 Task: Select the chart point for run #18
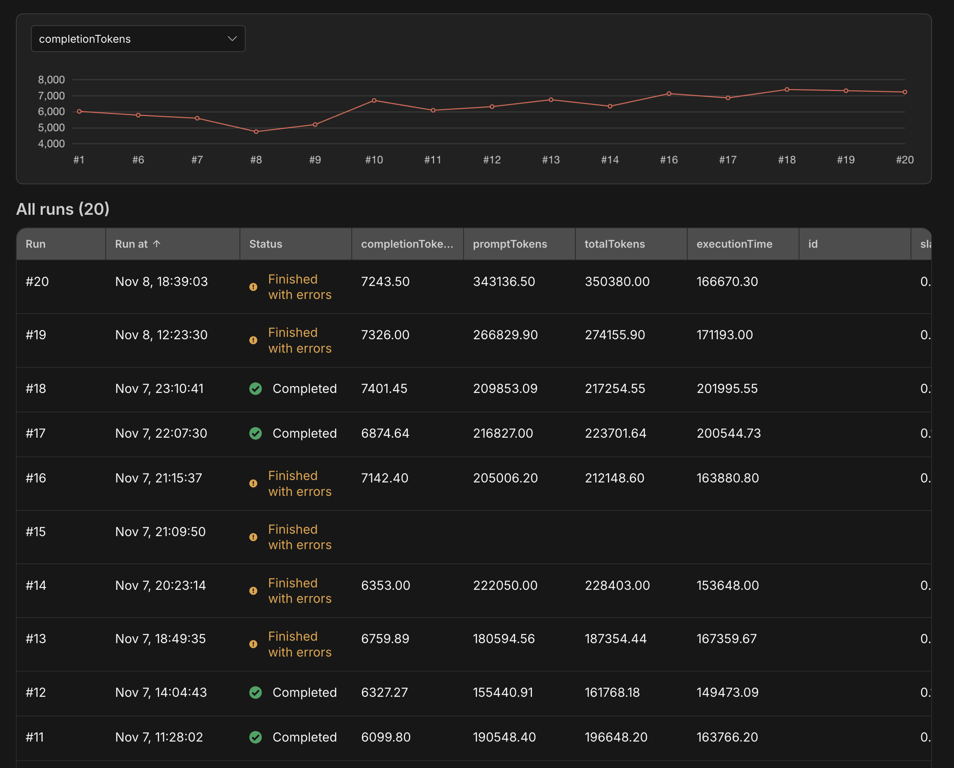(x=787, y=89)
